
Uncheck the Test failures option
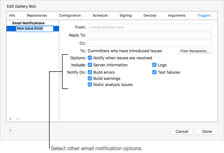tap(154, 72)
